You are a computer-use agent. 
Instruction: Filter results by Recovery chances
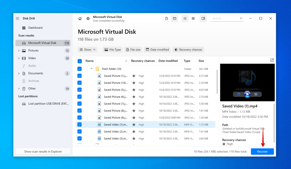pos(188,50)
